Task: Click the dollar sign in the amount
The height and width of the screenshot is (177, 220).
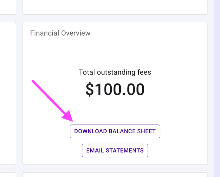Action: (90, 89)
